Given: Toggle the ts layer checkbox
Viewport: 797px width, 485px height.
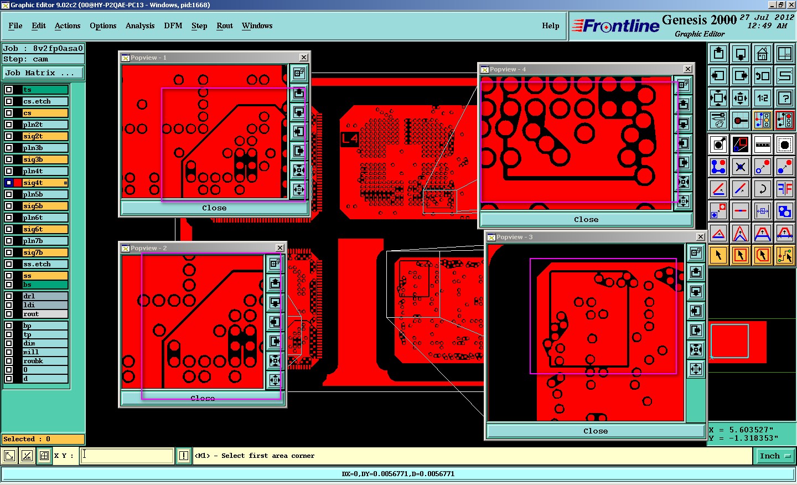Looking at the screenshot, I should coord(9,90).
